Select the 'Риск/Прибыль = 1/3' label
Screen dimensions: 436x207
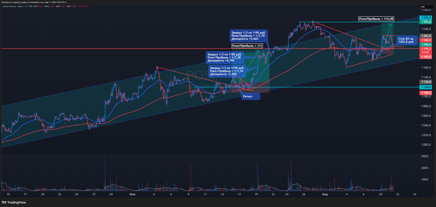[x=246, y=45]
